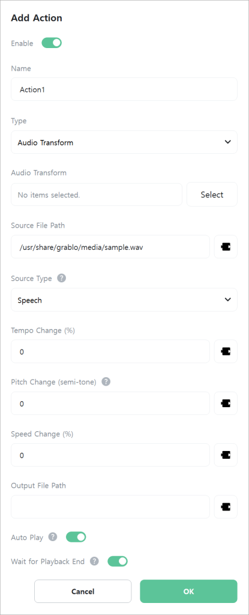249x615 pixels.
Task: Open the Type dropdown showing Audio Transform
Action: point(124,142)
